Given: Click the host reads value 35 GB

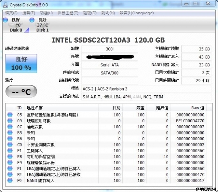Looking at the screenshot, I should (x=196, y=49).
